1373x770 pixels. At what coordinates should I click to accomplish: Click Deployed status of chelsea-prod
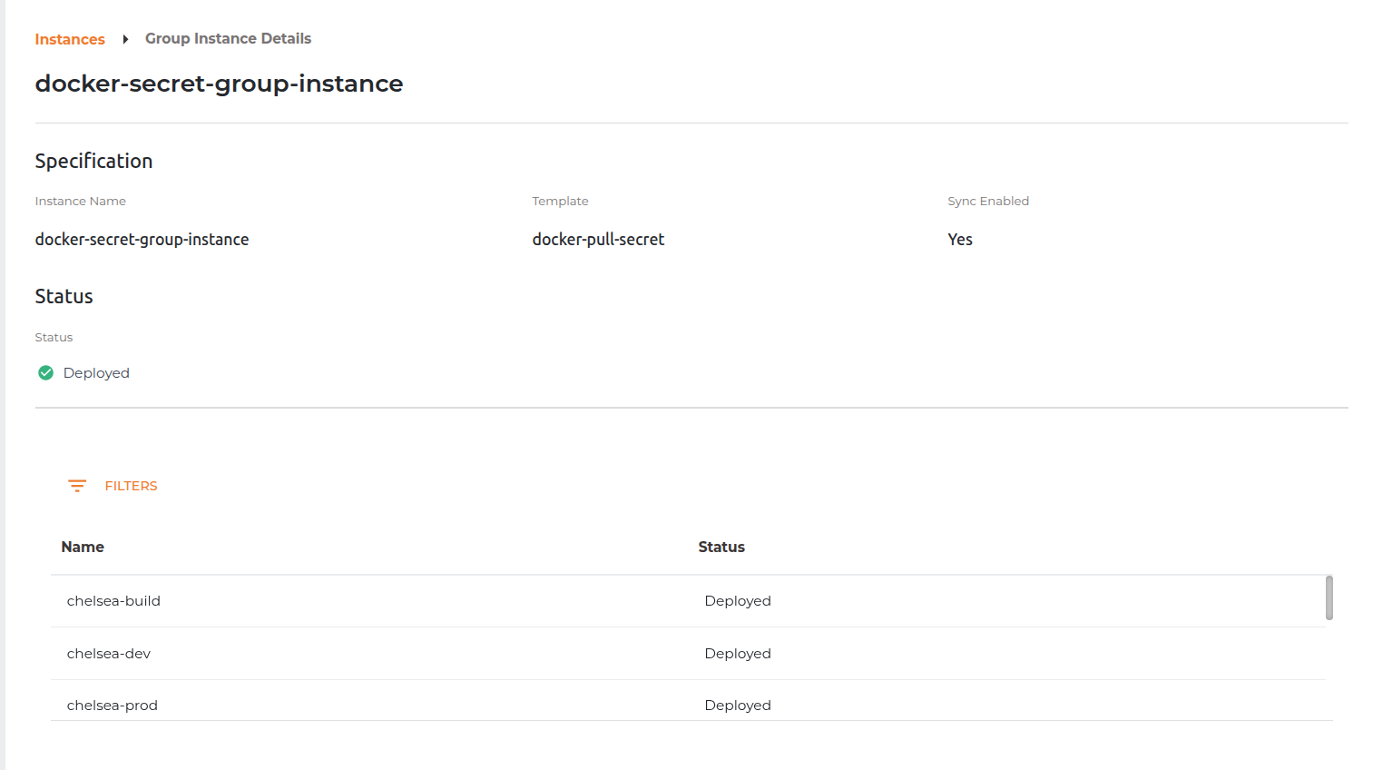[x=737, y=706]
